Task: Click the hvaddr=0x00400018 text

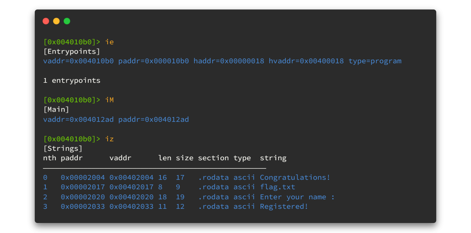Action: click(x=306, y=61)
